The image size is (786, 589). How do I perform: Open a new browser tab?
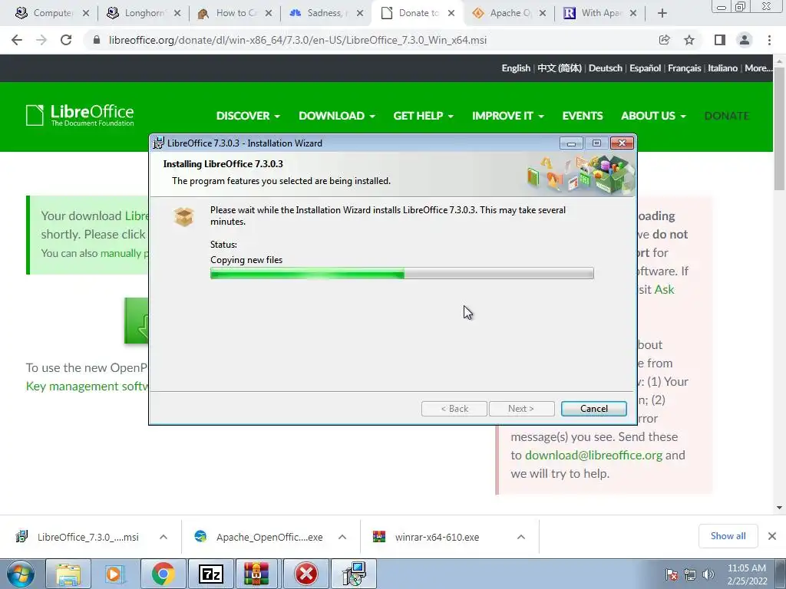pyautogui.click(x=662, y=14)
